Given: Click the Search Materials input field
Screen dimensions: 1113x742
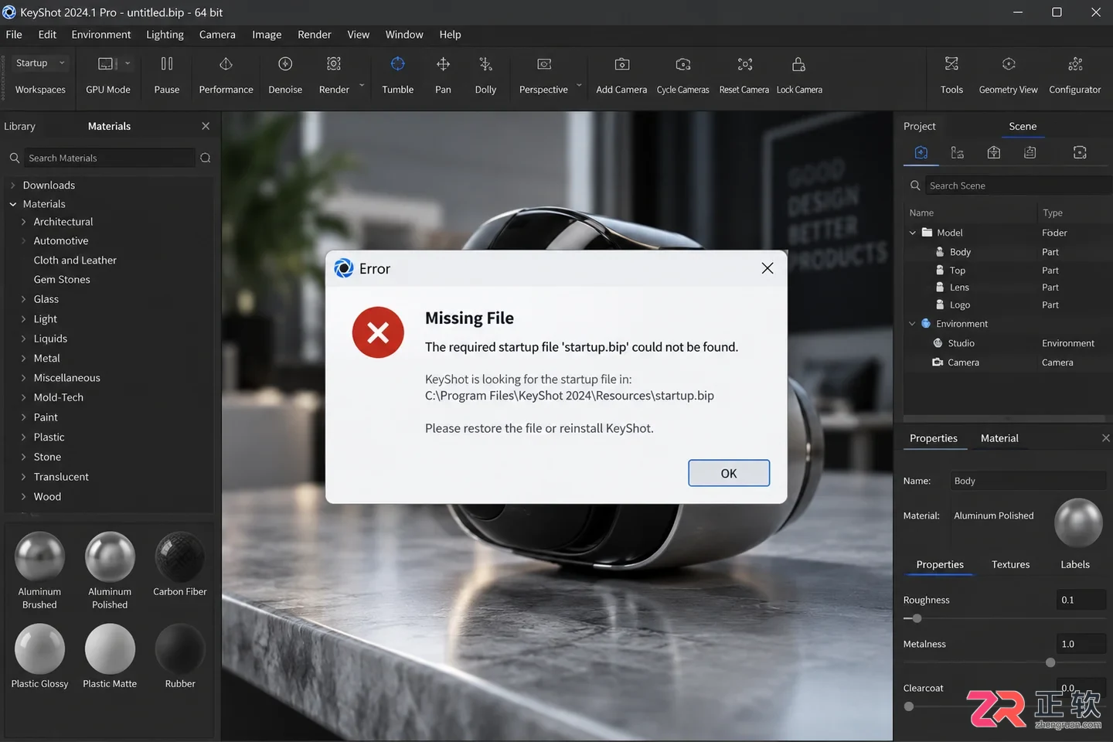Looking at the screenshot, I should click(109, 158).
